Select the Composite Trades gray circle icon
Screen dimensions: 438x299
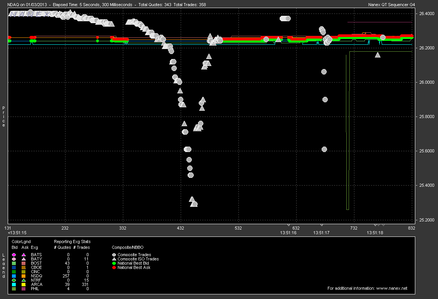click(x=114, y=255)
